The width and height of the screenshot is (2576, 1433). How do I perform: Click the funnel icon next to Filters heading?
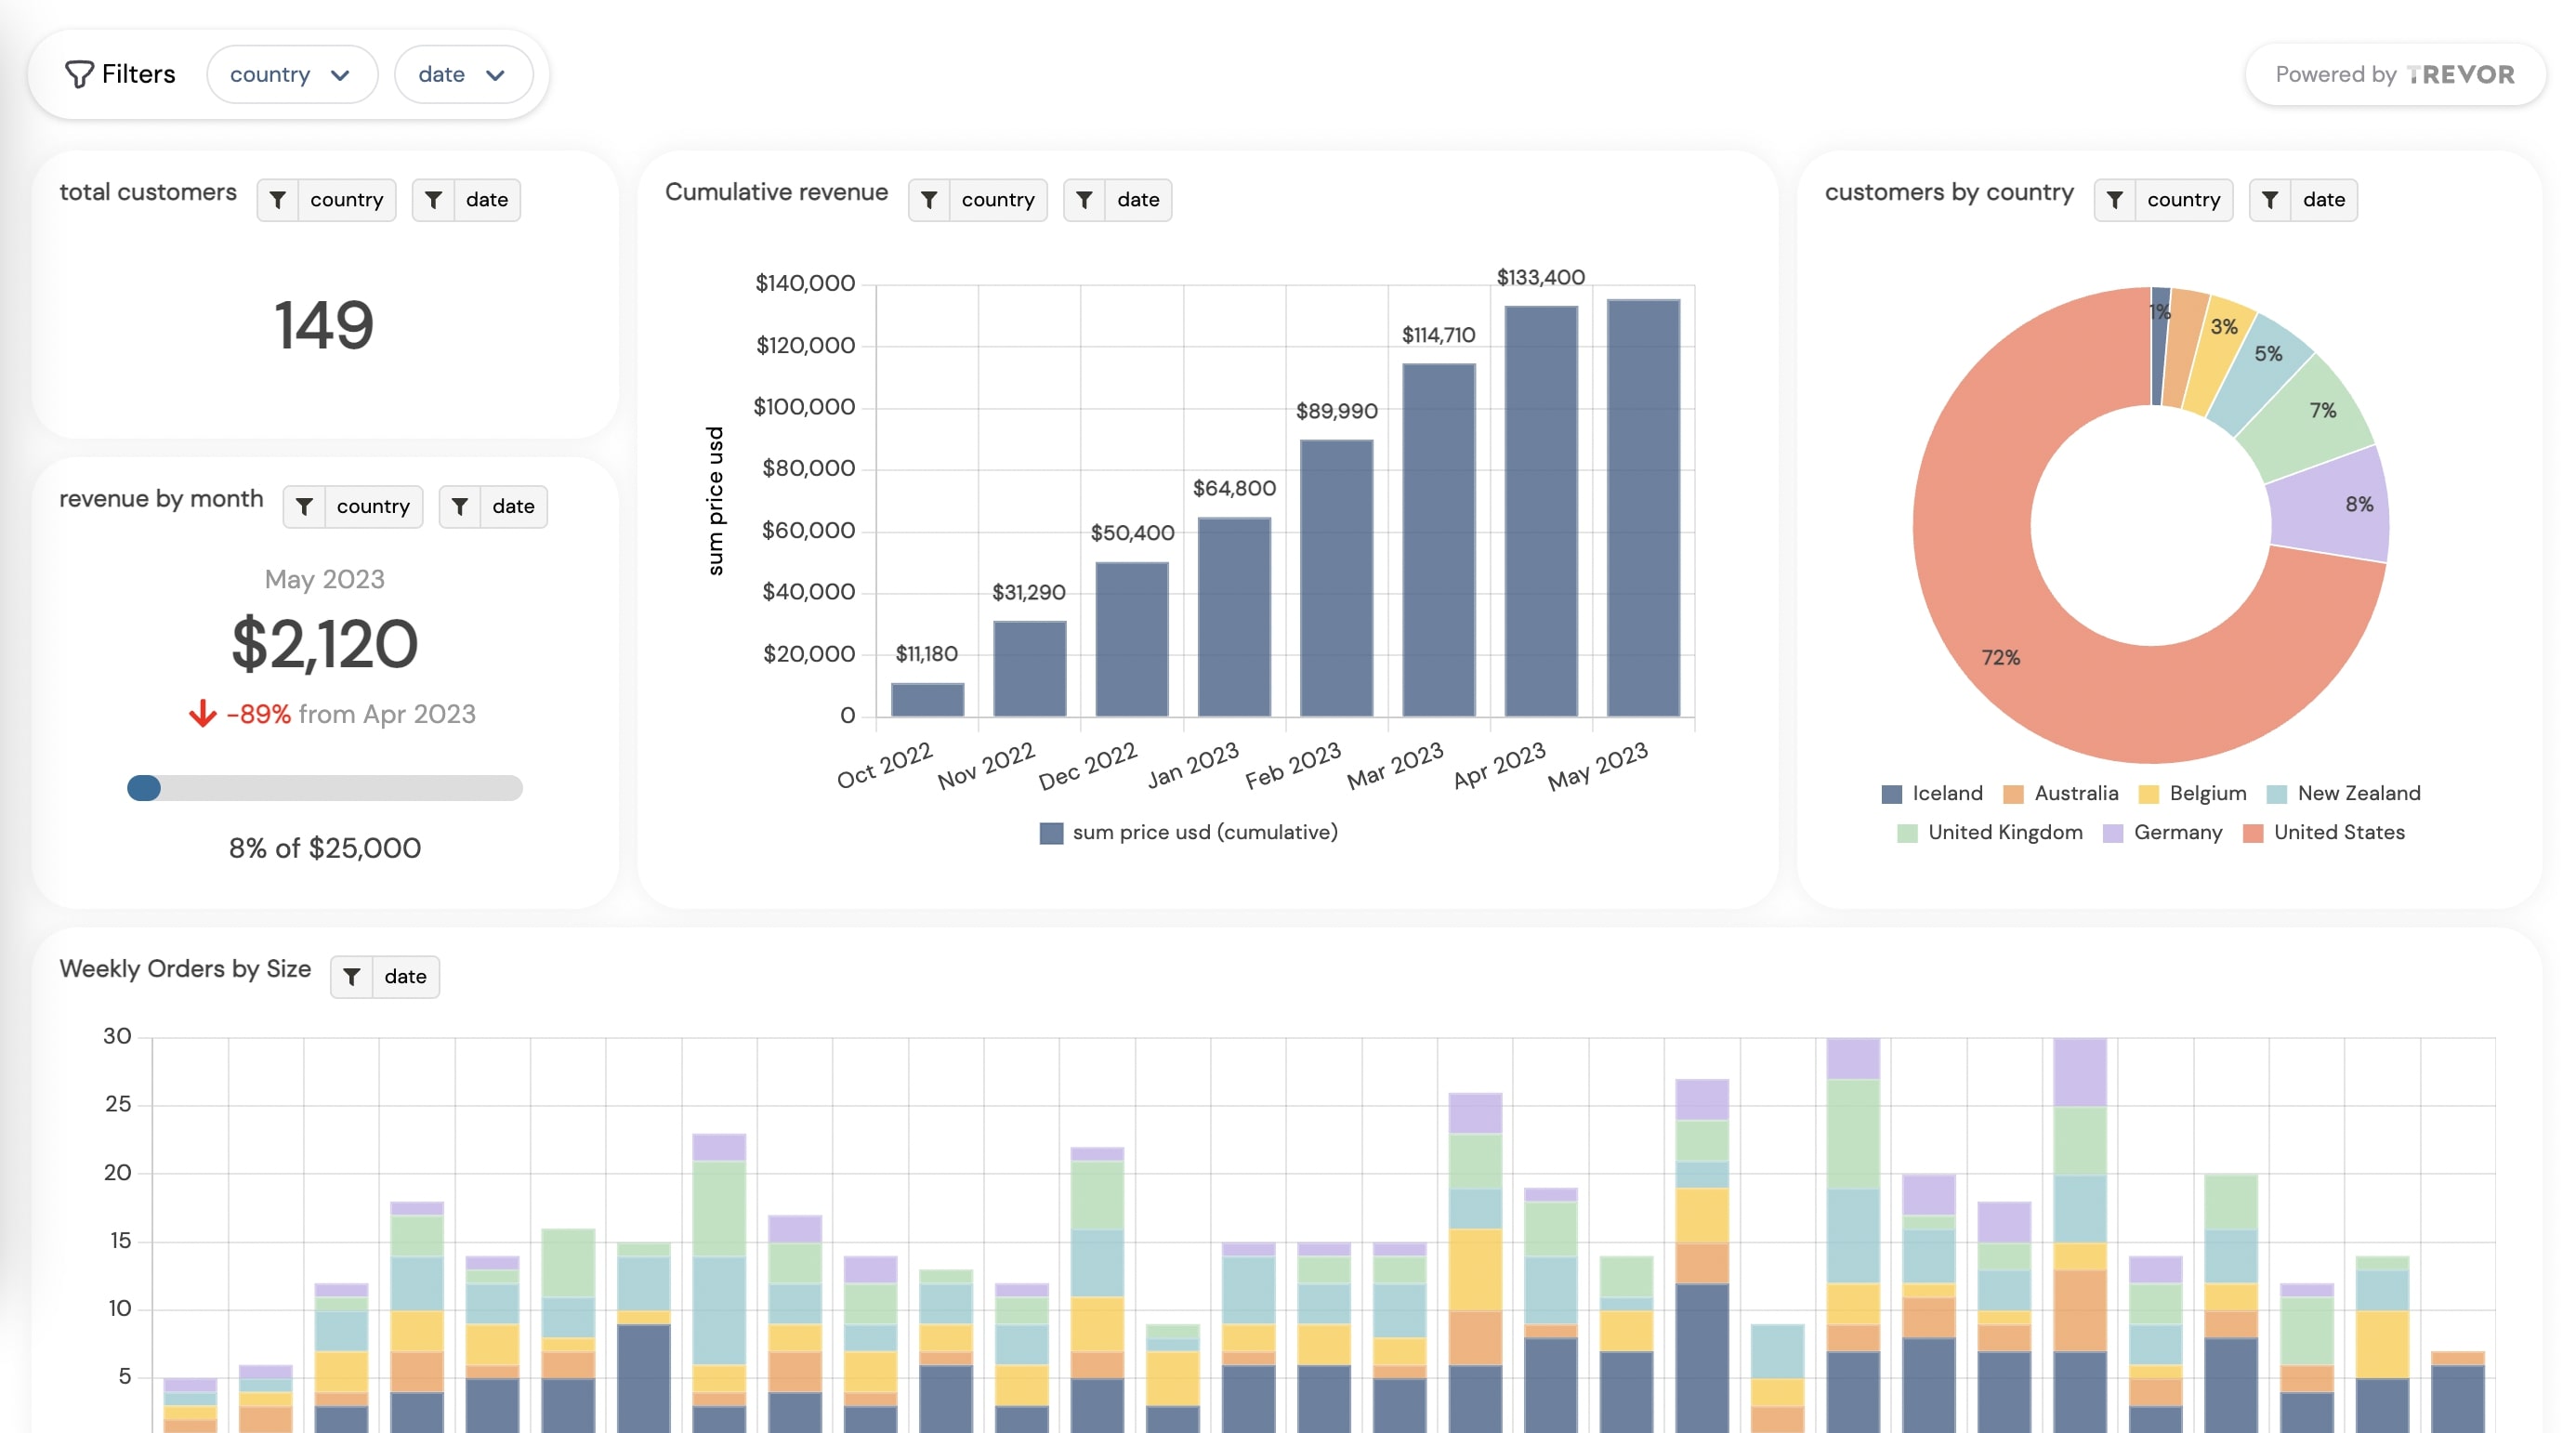pyautogui.click(x=80, y=73)
